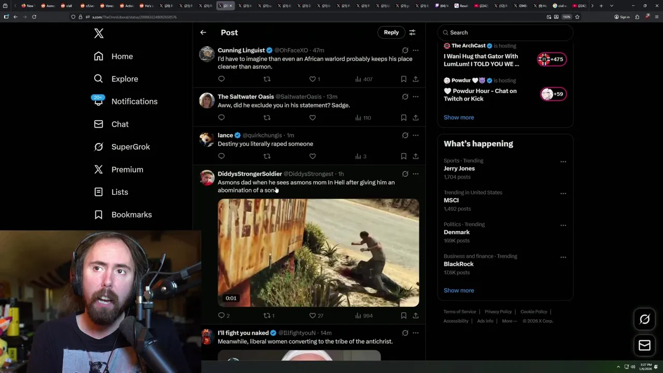This screenshot has height=373, width=663.
Task: Open more options for MSCI trend
Action: (x=563, y=194)
